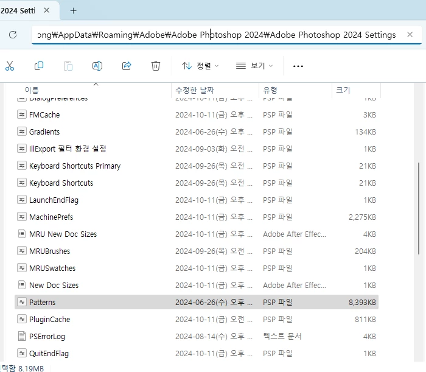Screen dimensions: 426x372
Task: Select the PluginCache file name
Action: point(50,320)
